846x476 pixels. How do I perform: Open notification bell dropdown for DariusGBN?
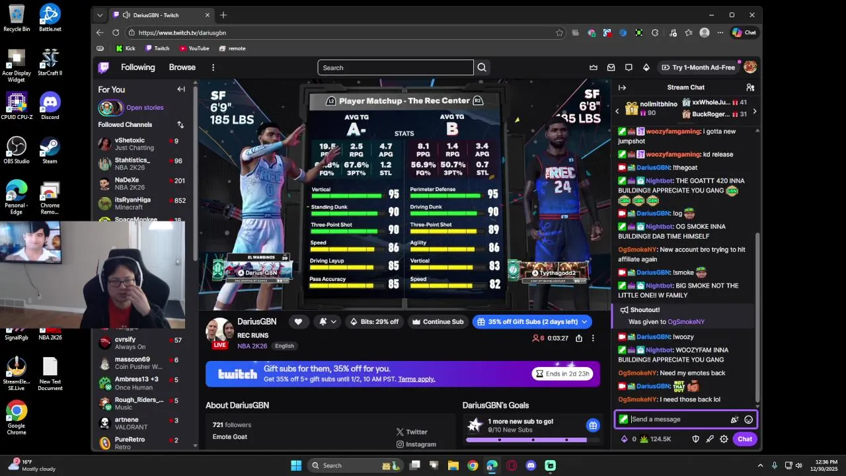[328, 322]
